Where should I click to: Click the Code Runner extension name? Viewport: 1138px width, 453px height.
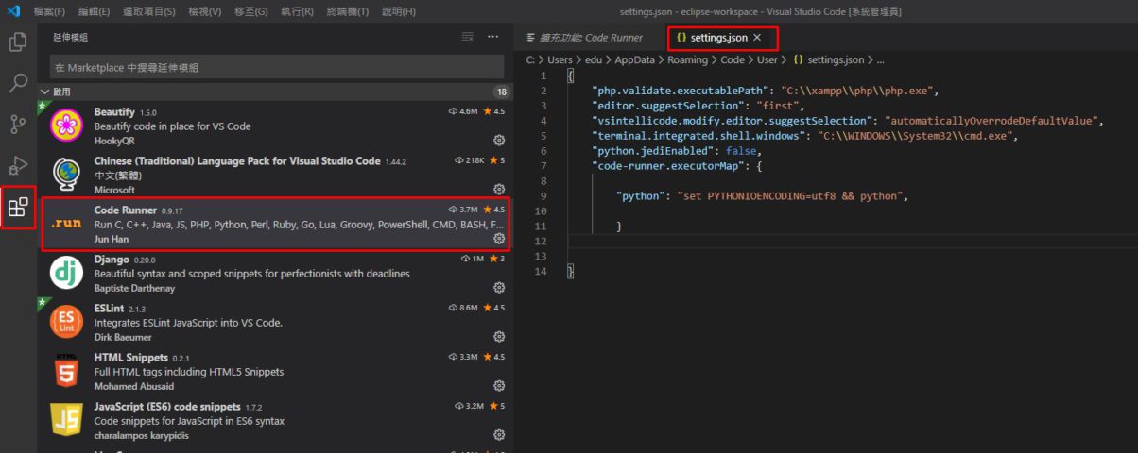tap(124, 210)
